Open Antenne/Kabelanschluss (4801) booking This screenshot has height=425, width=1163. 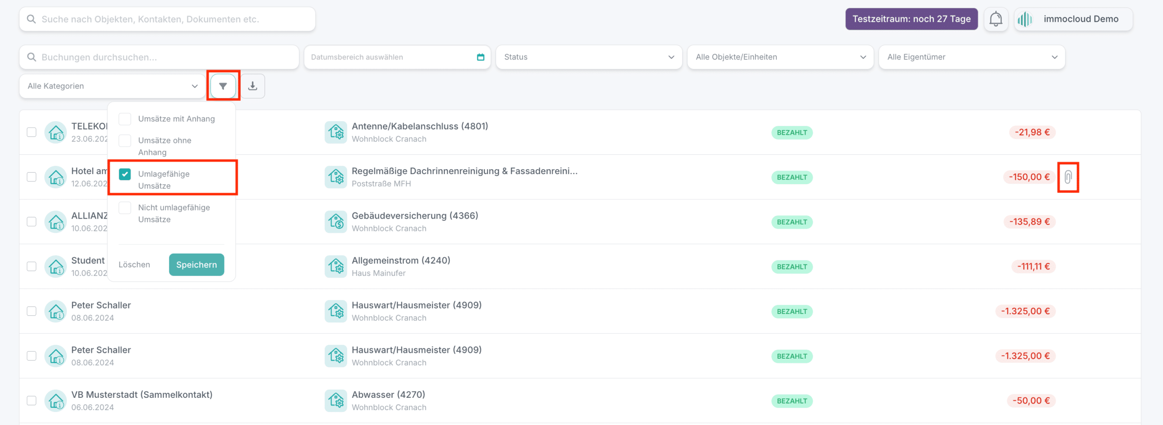(x=420, y=126)
